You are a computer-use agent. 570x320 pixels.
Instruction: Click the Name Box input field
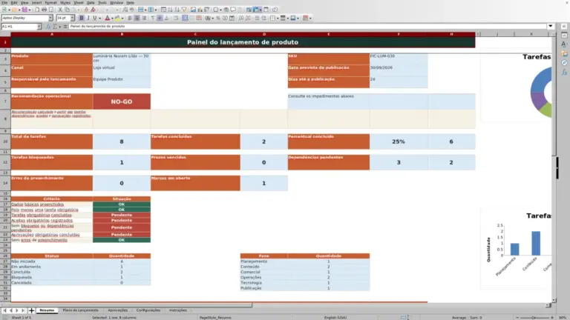click(x=19, y=27)
